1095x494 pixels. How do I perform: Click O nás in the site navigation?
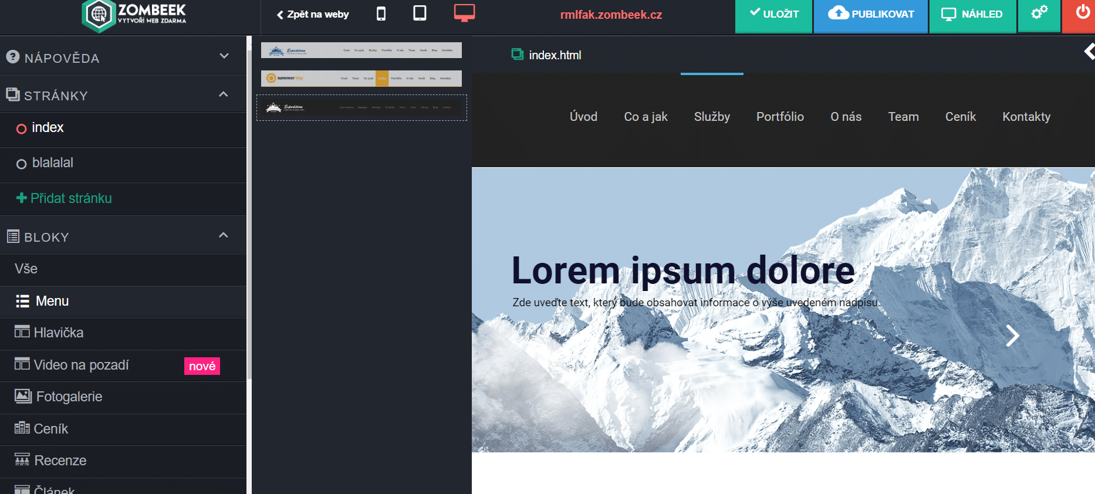click(846, 117)
